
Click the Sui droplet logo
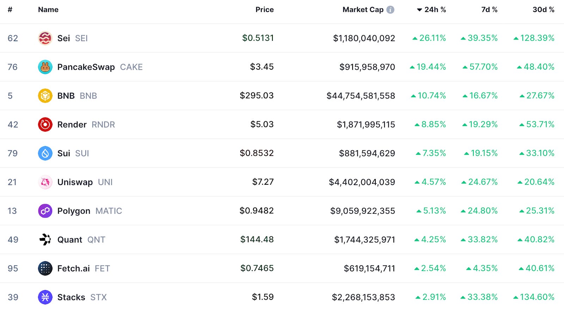45,153
